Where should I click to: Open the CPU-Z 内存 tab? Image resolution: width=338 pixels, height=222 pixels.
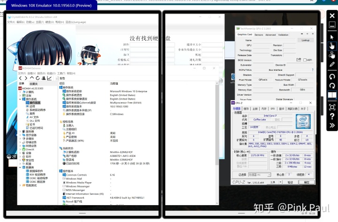coord(264,109)
